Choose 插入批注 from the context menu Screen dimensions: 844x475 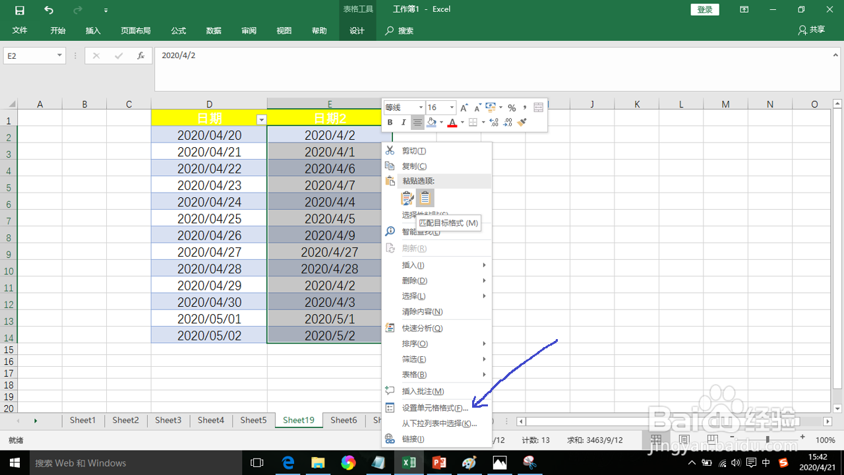437,391
